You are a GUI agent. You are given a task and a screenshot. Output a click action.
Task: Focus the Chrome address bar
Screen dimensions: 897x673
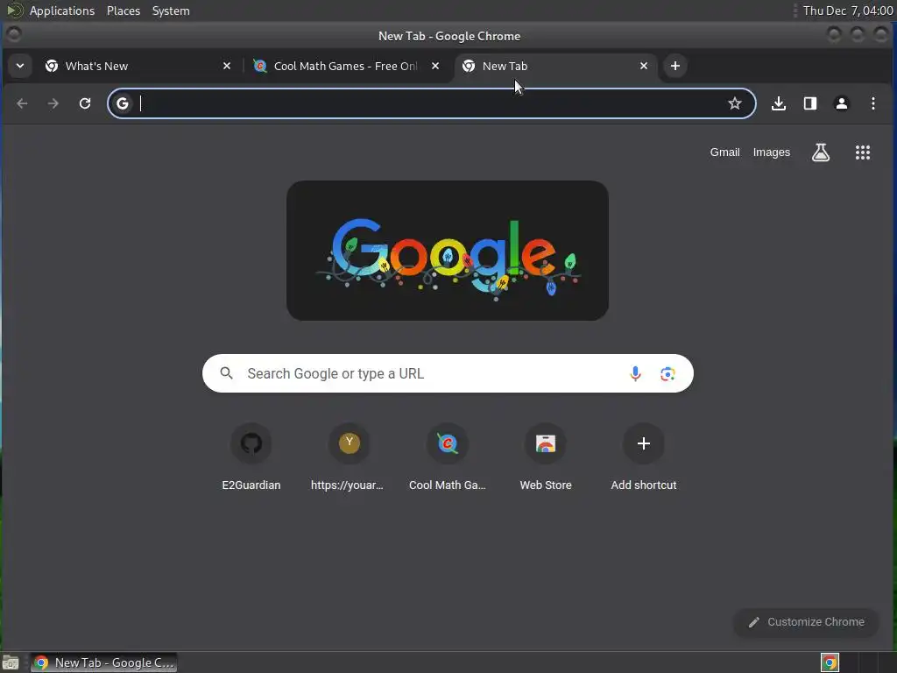click(x=432, y=103)
